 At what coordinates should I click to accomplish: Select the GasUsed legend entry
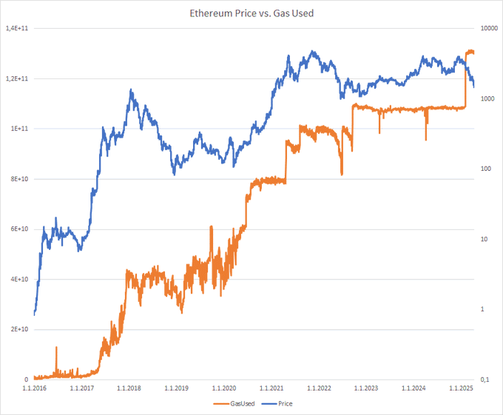(242, 404)
